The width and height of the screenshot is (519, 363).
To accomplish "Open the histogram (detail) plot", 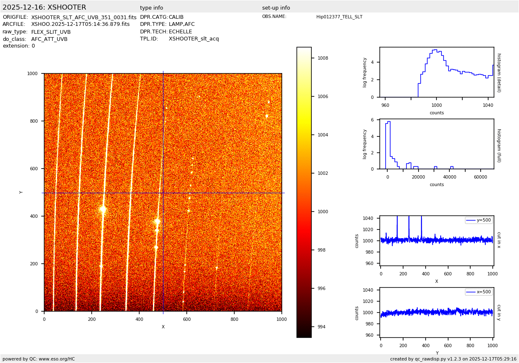I will click(436, 72).
